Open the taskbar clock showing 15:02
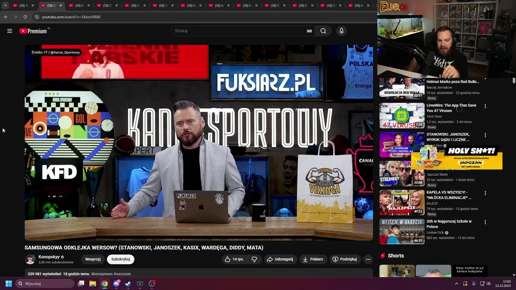The height and width of the screenshot is (290, 516). (504, 284)
